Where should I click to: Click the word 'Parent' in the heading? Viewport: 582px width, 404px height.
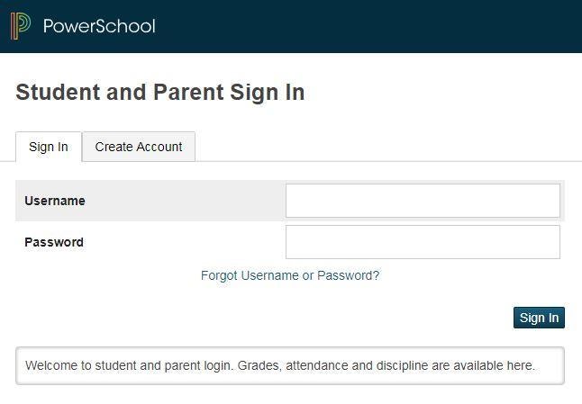click(188, 93)
